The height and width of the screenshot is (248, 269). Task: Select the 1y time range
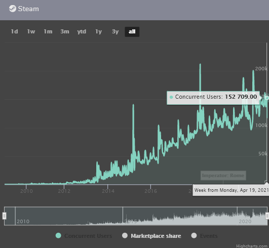98,31
